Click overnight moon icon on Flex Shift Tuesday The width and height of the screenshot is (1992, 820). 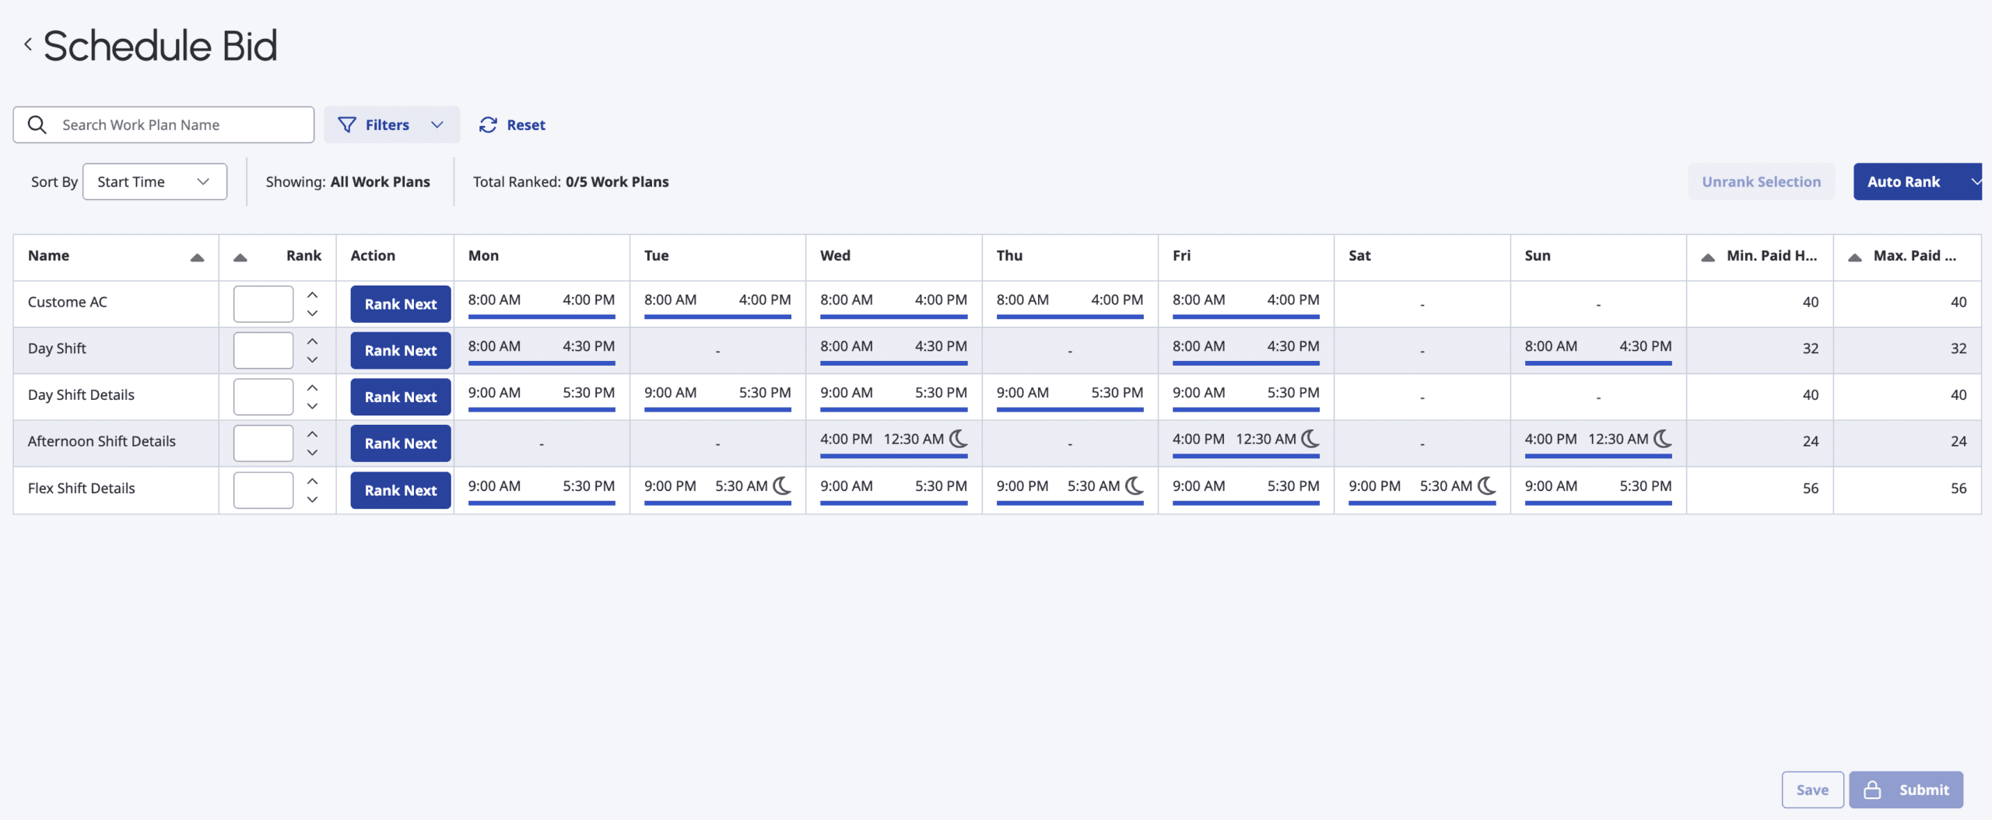pos(782,485)
